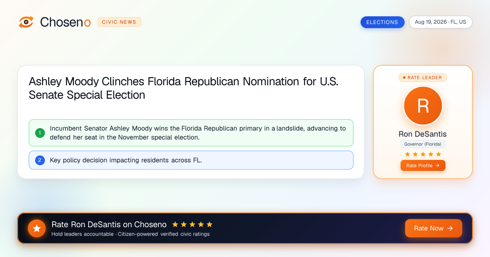Click the blue number 2 badge
Screen dimensions: 490x257
[x=40, y=160]
